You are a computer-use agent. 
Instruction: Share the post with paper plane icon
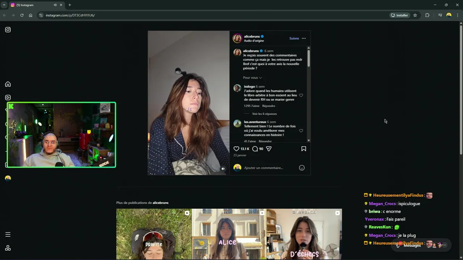(269, 149)
